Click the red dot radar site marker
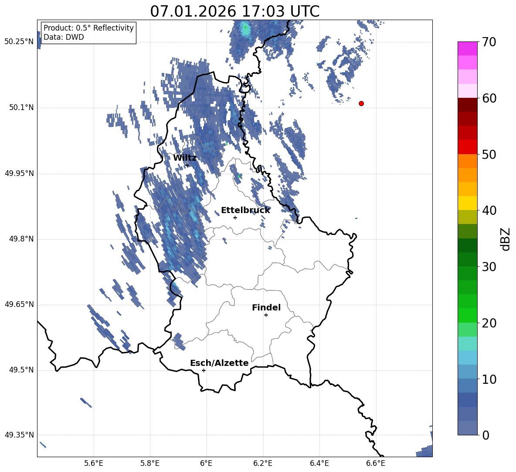The image size is (516, 472). point(361,103)
